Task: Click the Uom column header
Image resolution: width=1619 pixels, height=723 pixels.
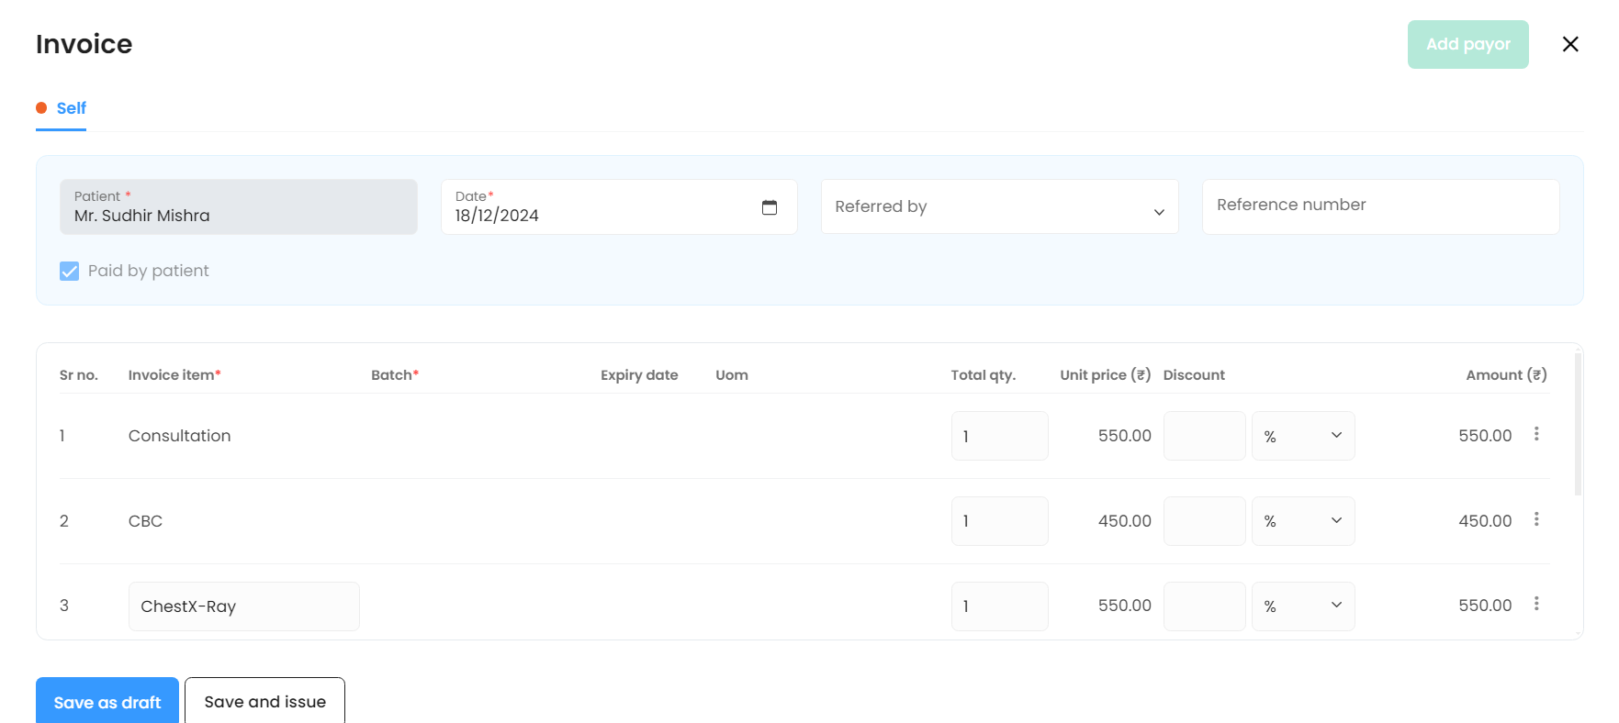Action: point(732,375)
